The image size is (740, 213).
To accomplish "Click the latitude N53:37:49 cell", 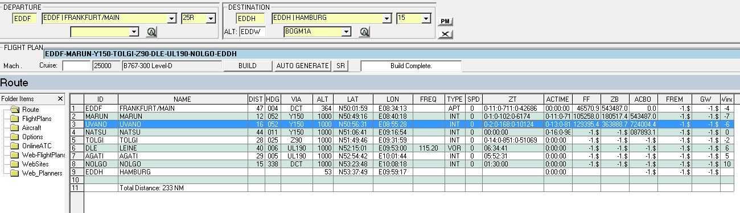I will pos(353,172).
